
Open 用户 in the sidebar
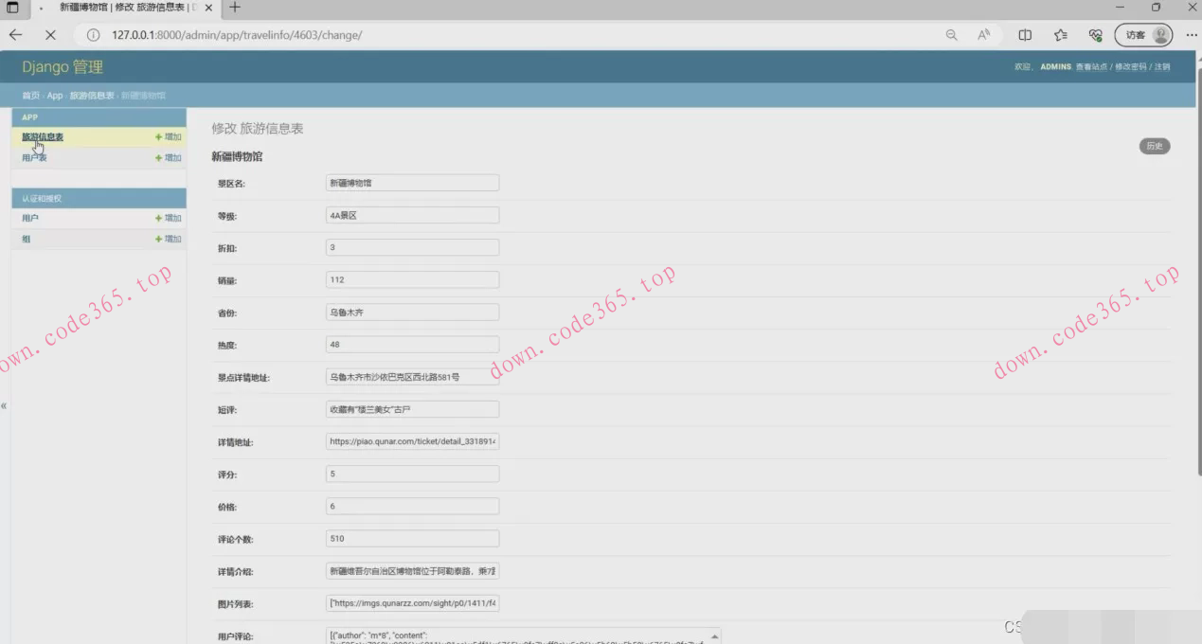click(30, 218)
